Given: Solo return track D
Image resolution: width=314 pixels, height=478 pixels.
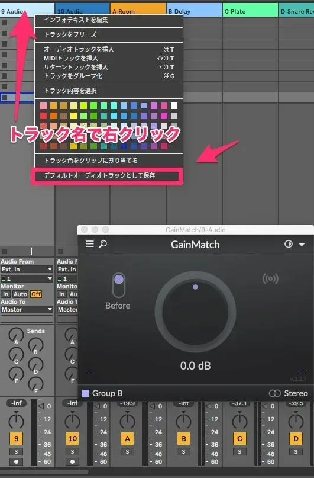Looking at the screenshot, I should pyautogui.click(x=296, y=452).
